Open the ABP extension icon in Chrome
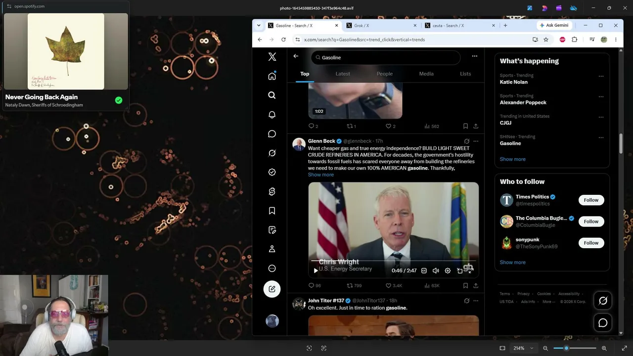633x356 pixels. pos(562,40)
